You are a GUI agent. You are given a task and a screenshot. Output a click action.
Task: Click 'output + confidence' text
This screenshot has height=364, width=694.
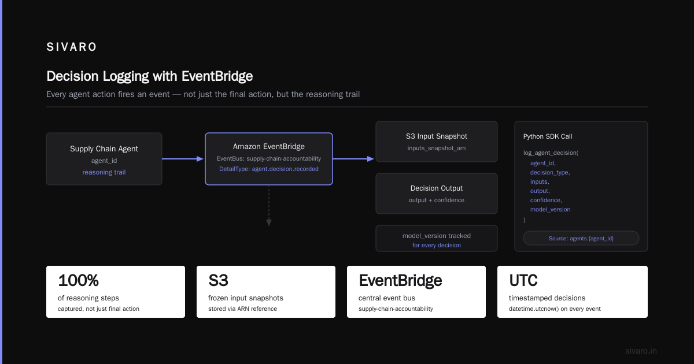coord(437,200)
